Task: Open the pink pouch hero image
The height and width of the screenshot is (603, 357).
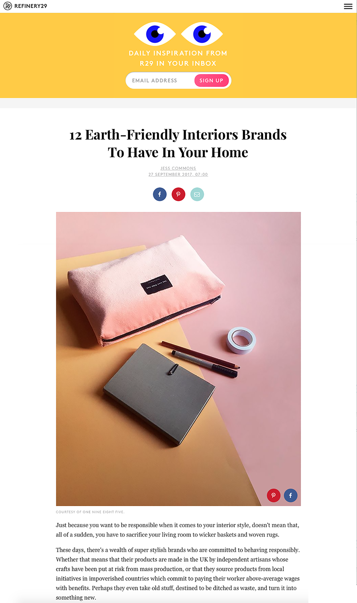Action: coord(178,359)
